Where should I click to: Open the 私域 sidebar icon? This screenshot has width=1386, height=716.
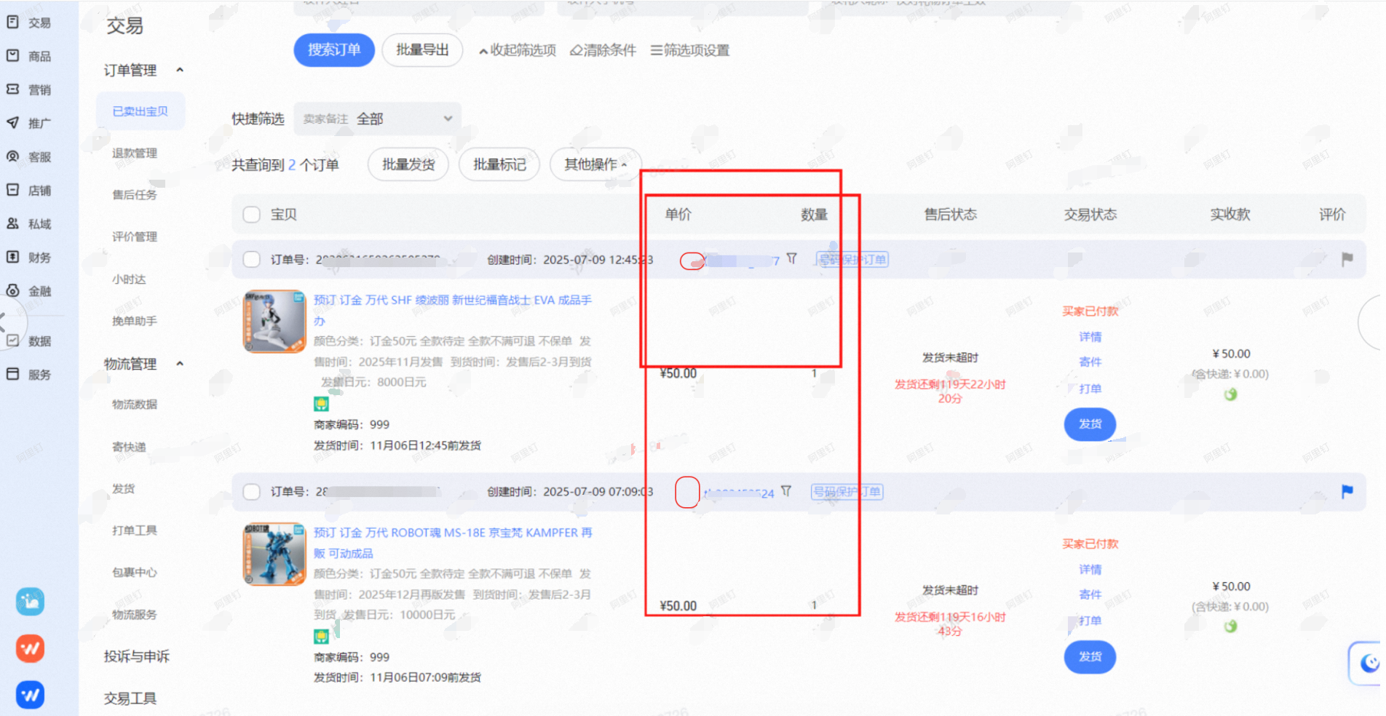(13, 223)
